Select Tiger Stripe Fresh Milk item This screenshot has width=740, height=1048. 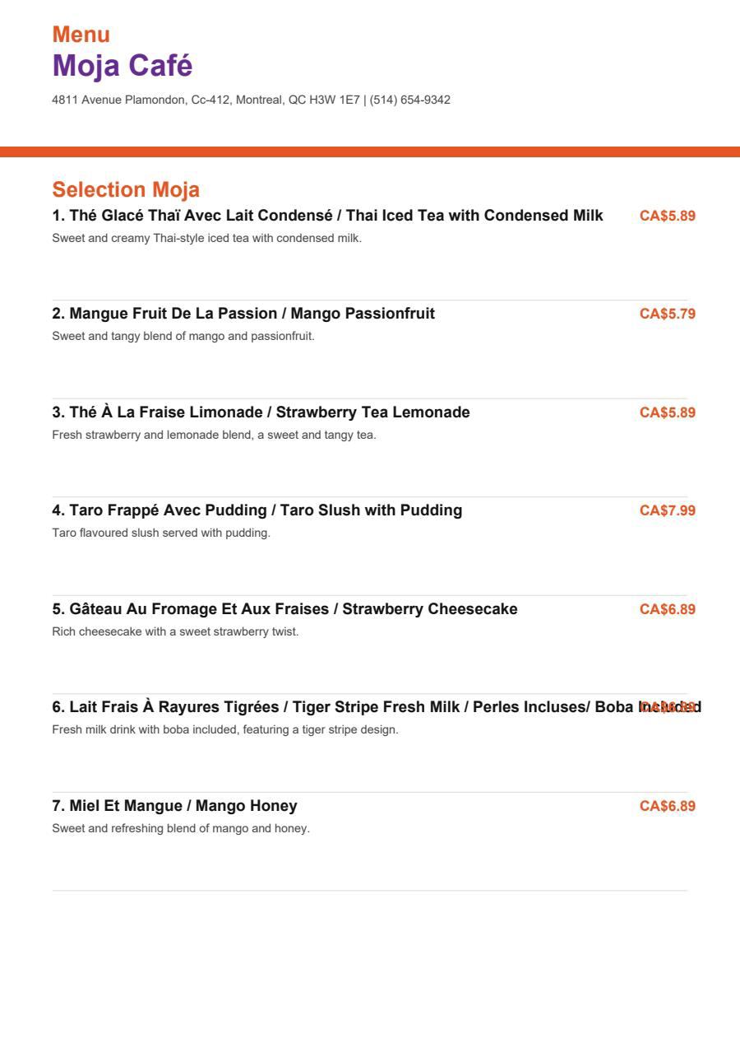(377, 707)
